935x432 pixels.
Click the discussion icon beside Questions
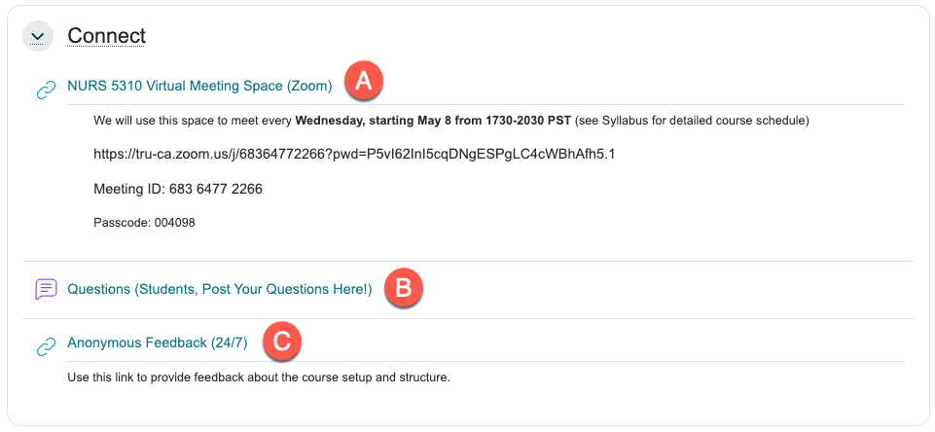click(46, 289)
